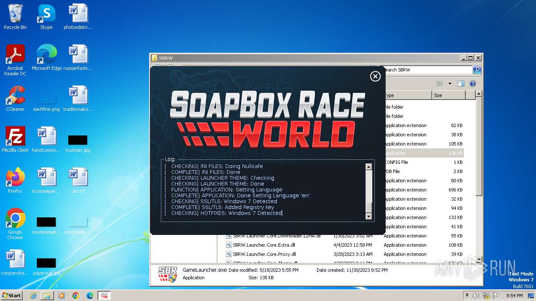Open the volume control tray icon
The height and width of the screenshot is (301, 536).
pyautogui.click(x=476, y=296)
